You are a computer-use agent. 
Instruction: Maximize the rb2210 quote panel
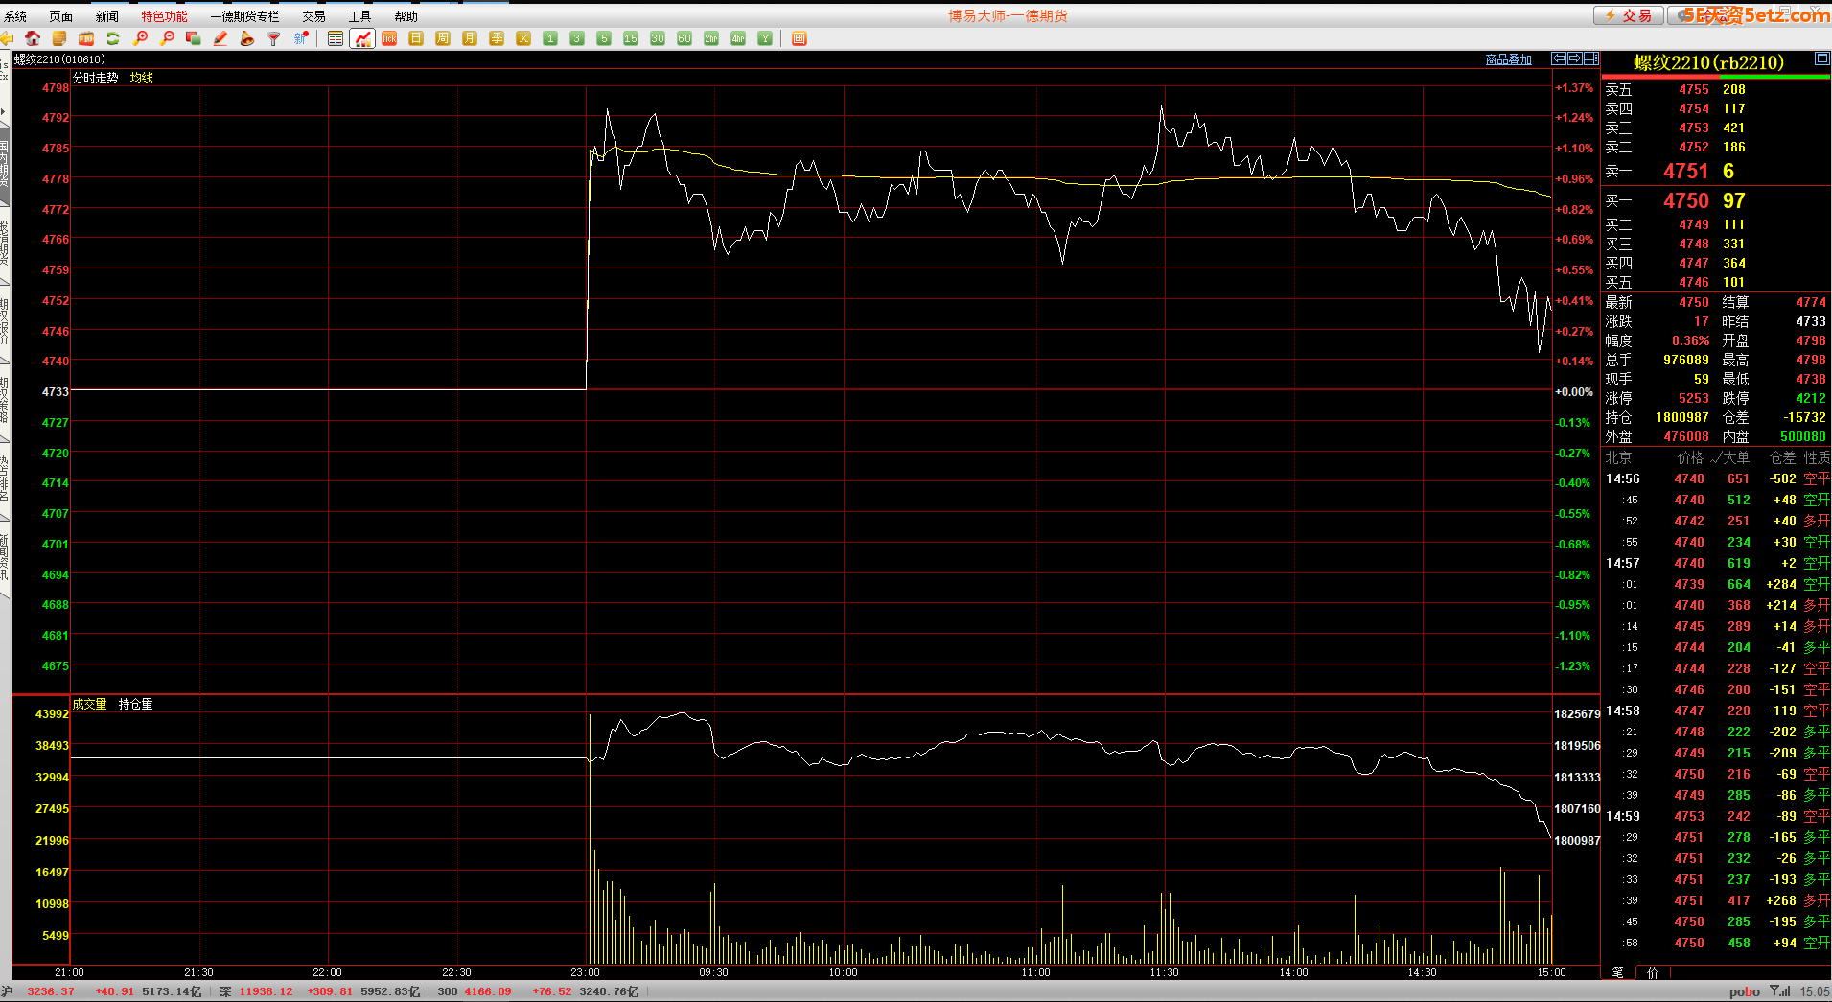[1821, 59]
